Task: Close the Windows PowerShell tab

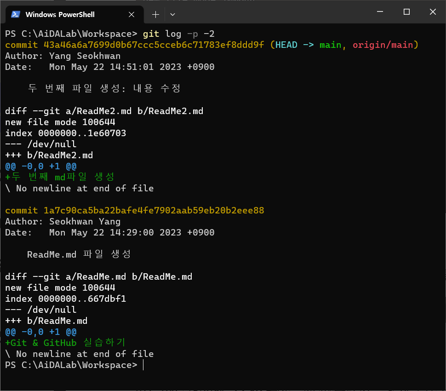Action: click(132, 15)
